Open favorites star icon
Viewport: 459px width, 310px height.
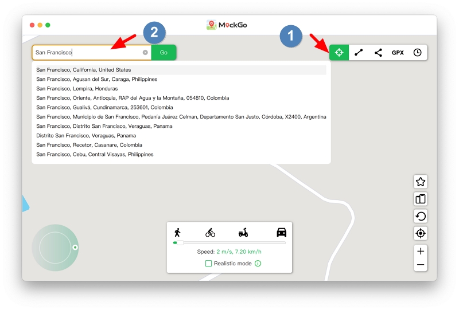tap(421, 182)
